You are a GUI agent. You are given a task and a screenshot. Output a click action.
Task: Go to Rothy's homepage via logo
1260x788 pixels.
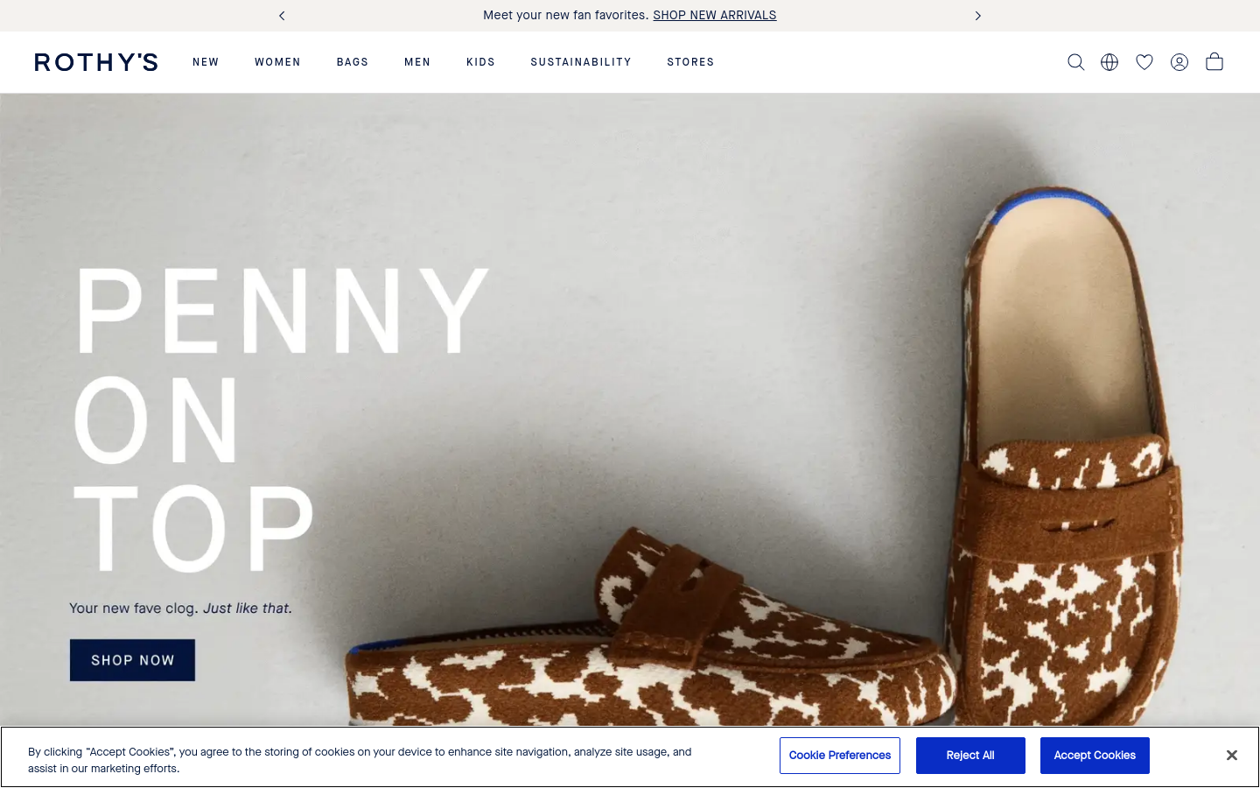tap(96, 62)
